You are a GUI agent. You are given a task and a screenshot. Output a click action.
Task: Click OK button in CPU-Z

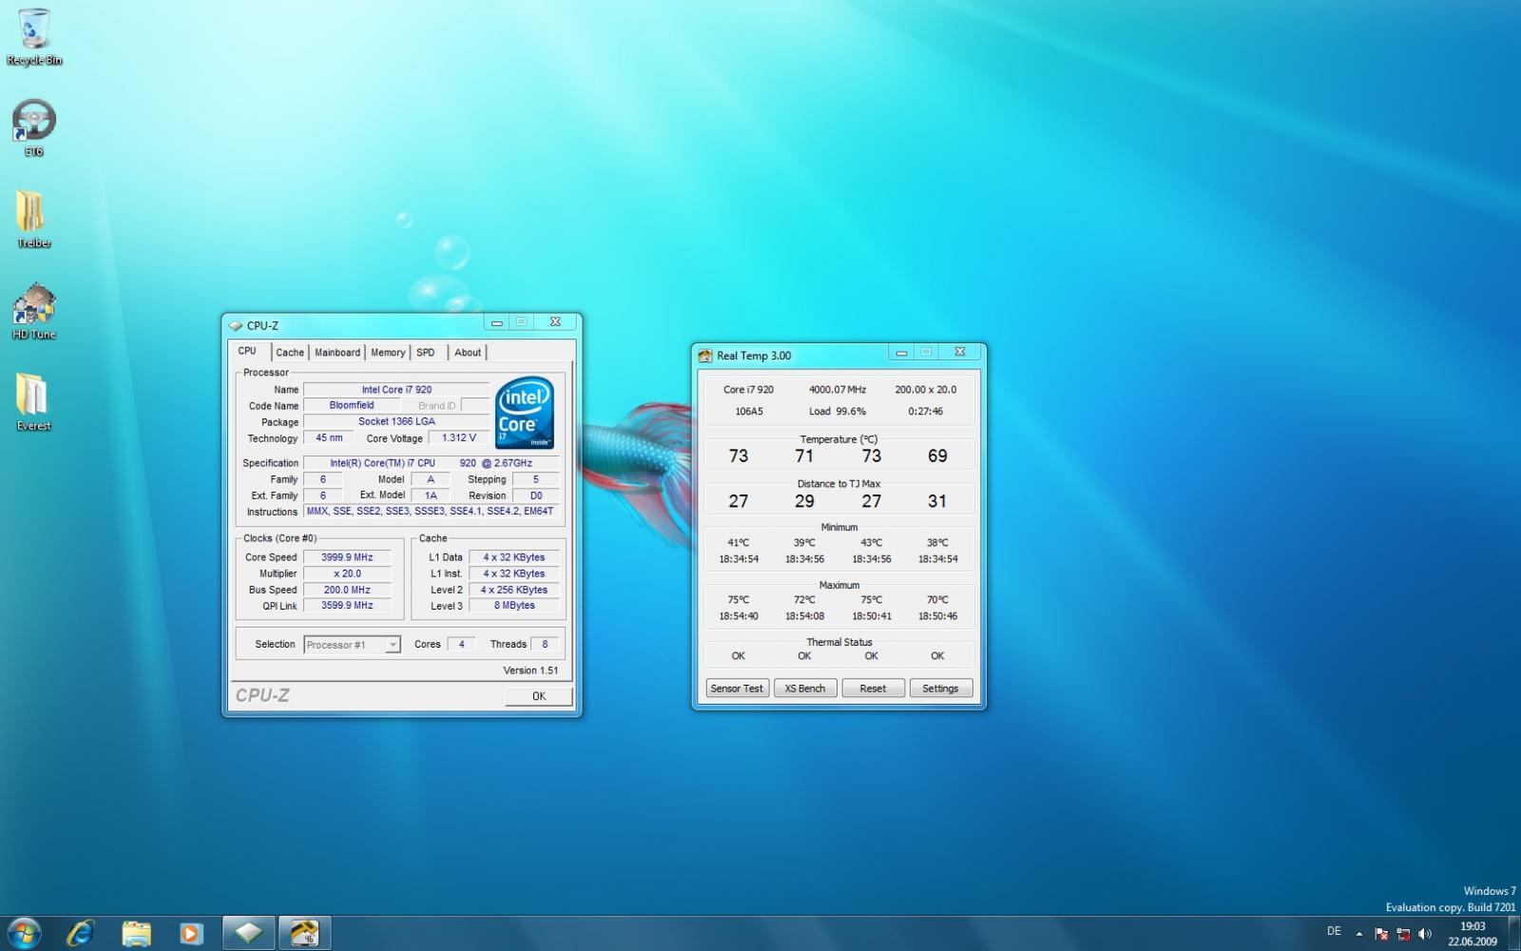click(x=539, y=696)
